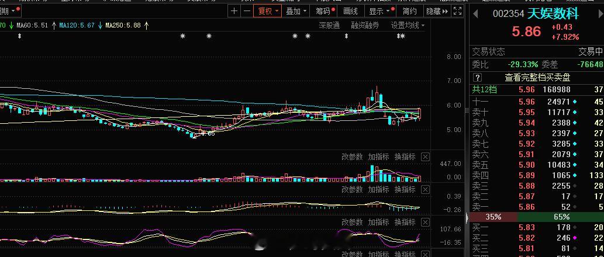Select 卖五 price 5.90
The image size is (604, 257).
click(x=527, y=165)
